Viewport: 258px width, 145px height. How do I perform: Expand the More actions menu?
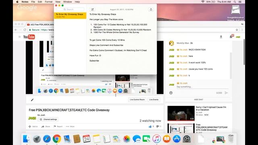pos(70,126)
